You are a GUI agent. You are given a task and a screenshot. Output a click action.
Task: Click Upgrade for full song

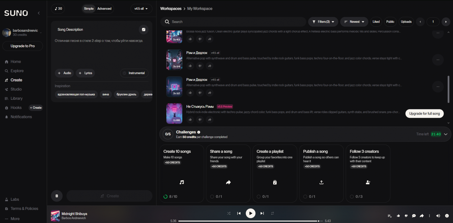pyautogui.click(x=425, y=114)
